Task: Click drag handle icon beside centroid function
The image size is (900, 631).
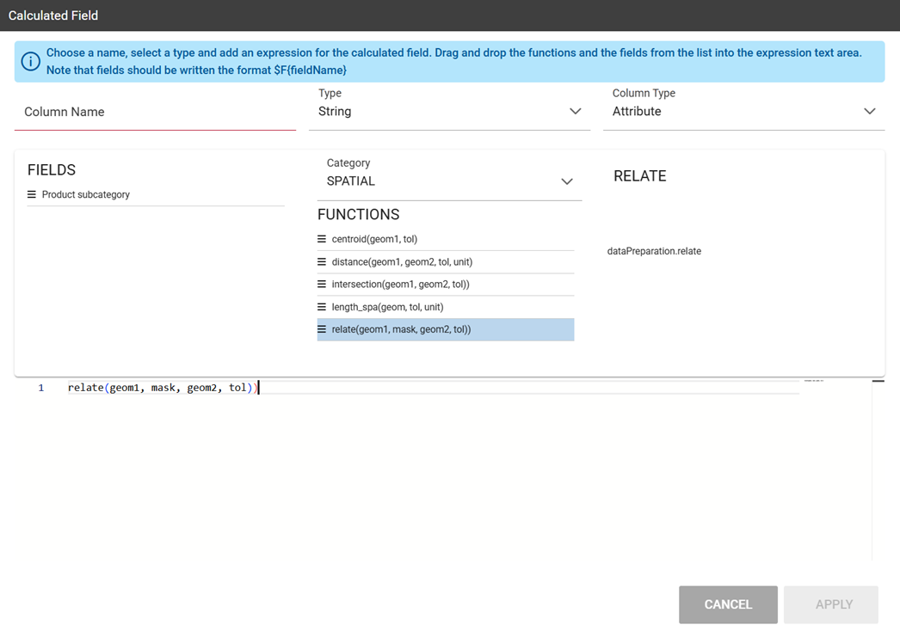Action: coord(322,239)
